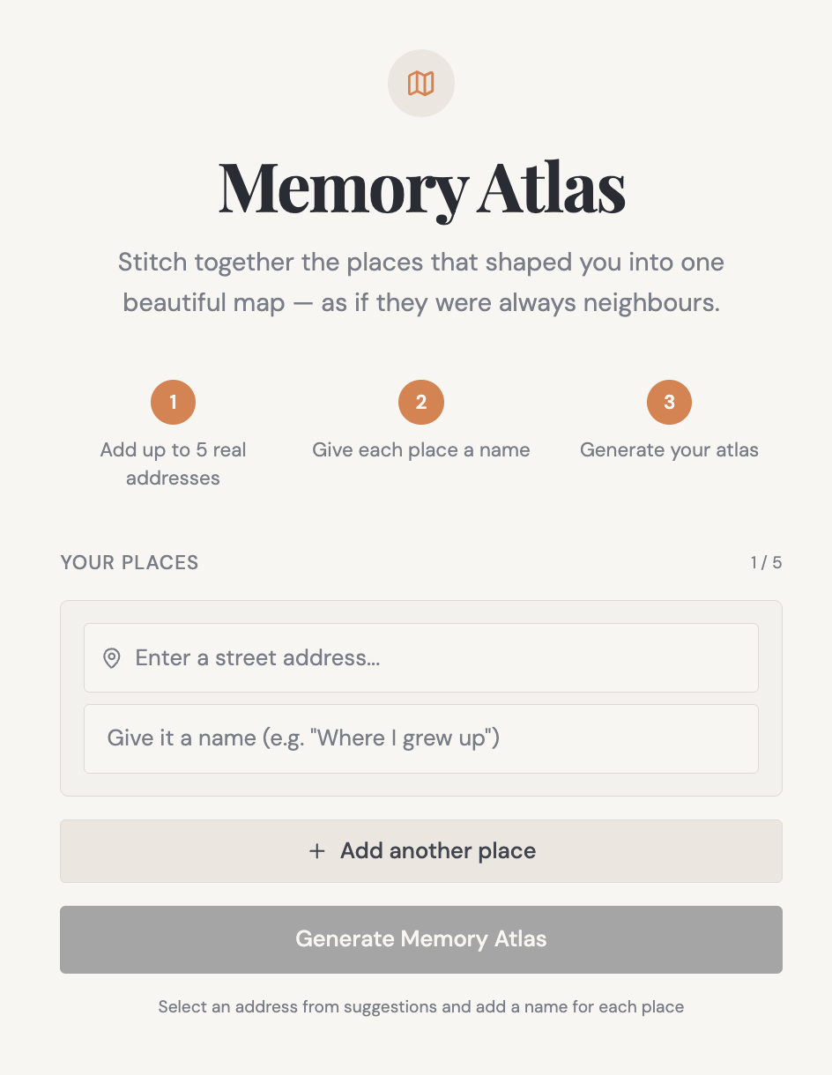Click the "Select an address from suggestions" hint

[421, 1006]
